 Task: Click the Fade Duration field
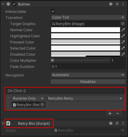coord(88,66)
